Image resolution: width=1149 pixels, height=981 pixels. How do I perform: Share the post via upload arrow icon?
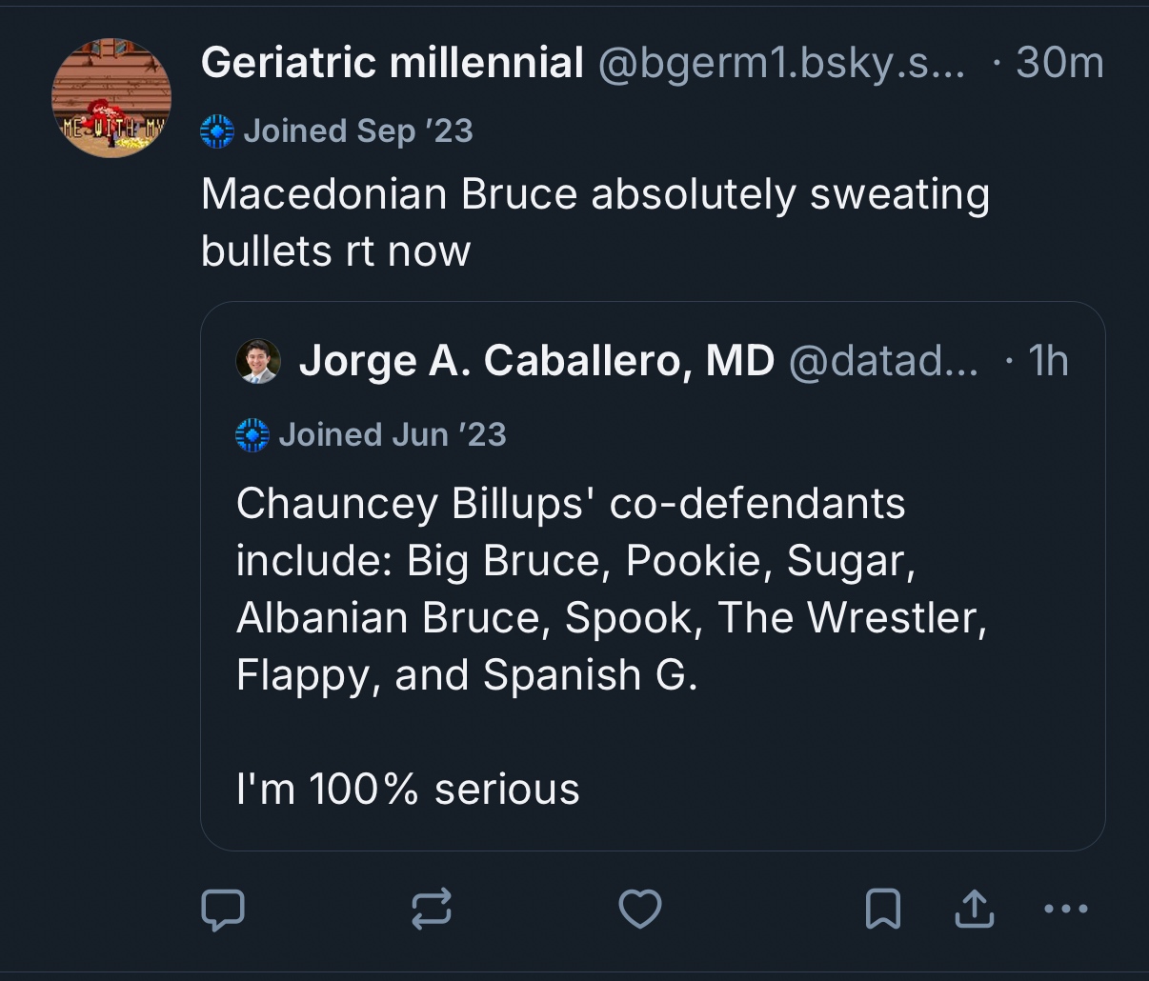click(974, 909)
